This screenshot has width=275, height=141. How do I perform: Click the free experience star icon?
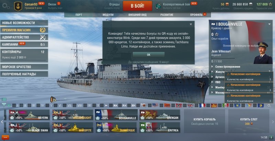pos(271,4)
